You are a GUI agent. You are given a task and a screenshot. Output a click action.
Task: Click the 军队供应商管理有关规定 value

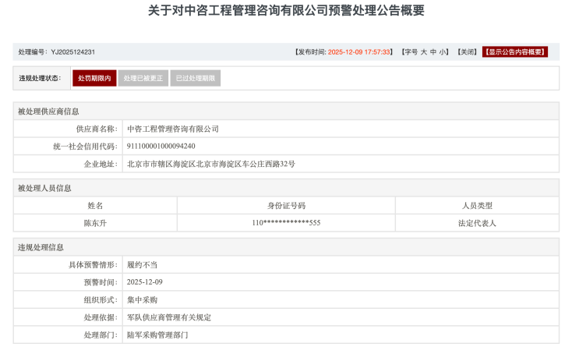tap(169, 317)
